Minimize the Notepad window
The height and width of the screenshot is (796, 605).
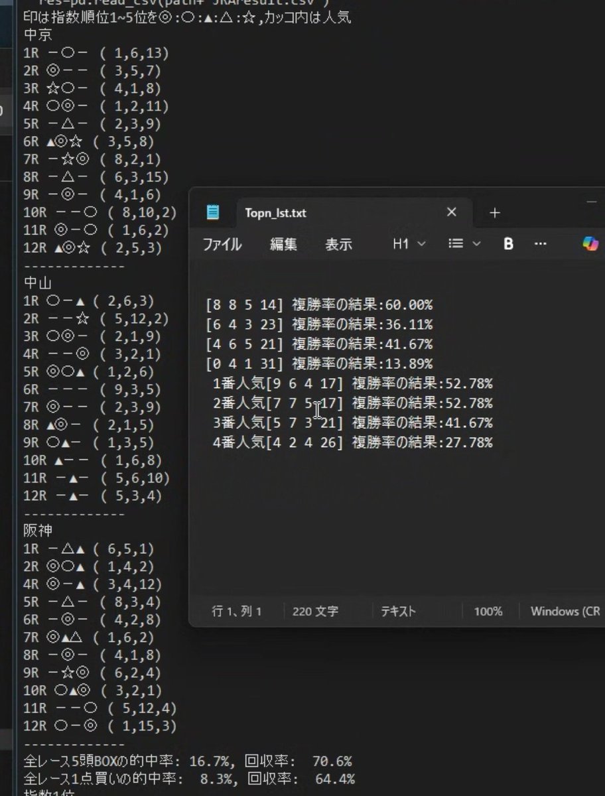[x=592, y=202]
